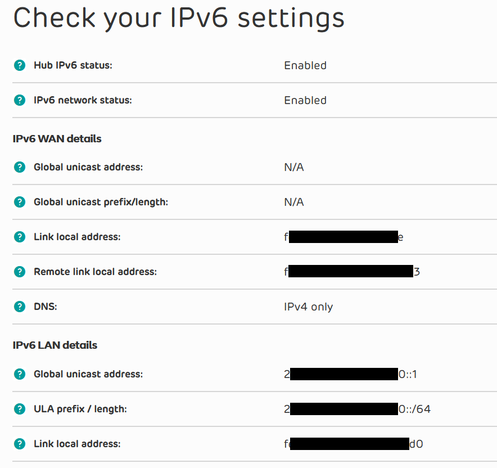Click N/A value of WAN Global unicast address

coord(294,167)
